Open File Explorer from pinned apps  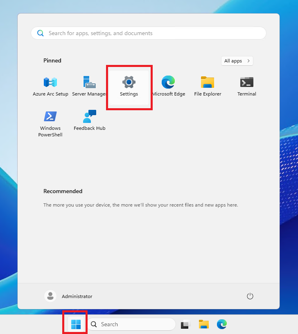click(x=208, y=87)
